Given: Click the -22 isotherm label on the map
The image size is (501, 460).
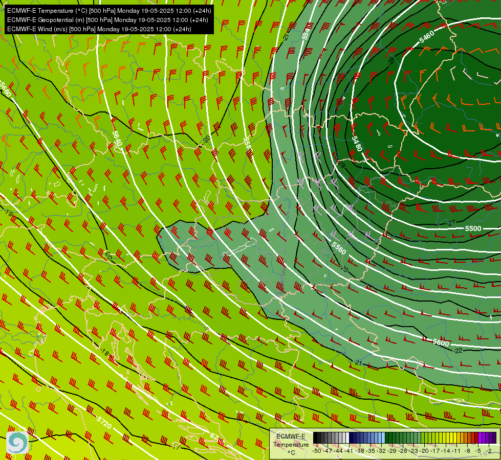Looking at the screenshot, I should (458, 351).
